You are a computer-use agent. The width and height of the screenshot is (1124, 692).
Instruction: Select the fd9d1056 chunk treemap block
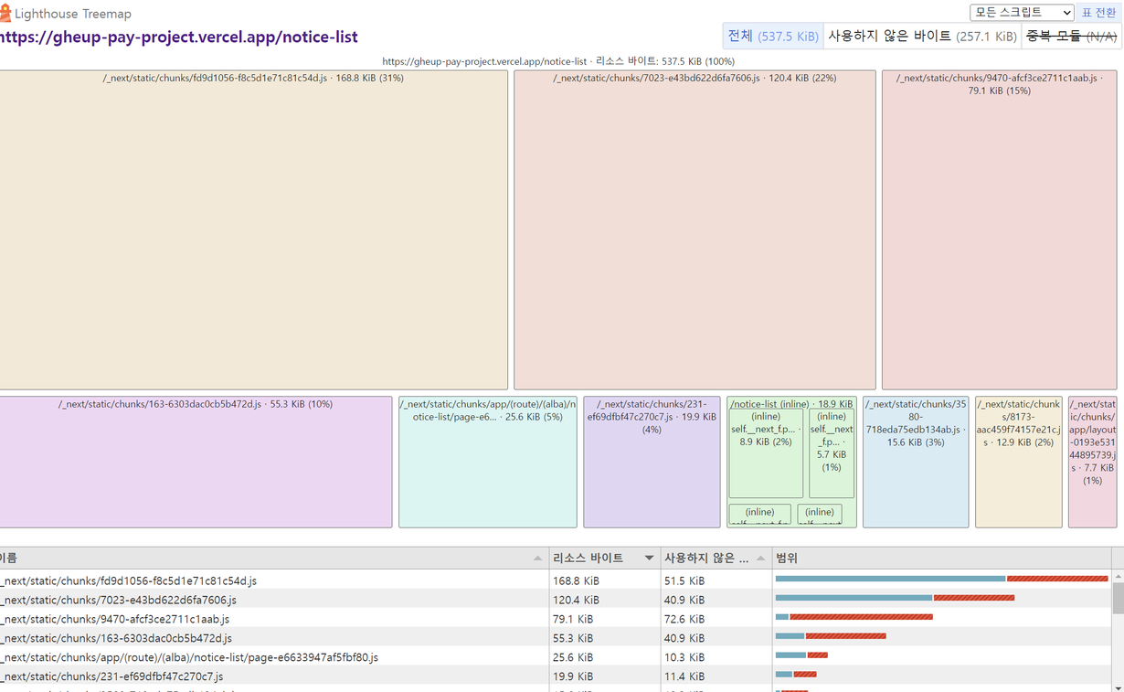(x=253, y=230)
